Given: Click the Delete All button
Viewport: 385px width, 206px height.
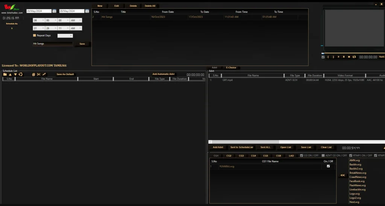Looking at the screenshot, I should click(150, 6).
